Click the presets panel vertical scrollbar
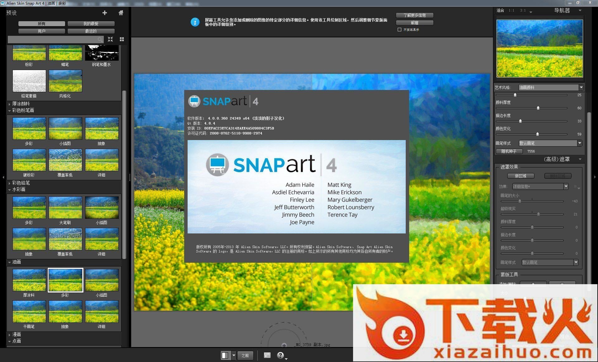598x362 pixels. (124, 174)
